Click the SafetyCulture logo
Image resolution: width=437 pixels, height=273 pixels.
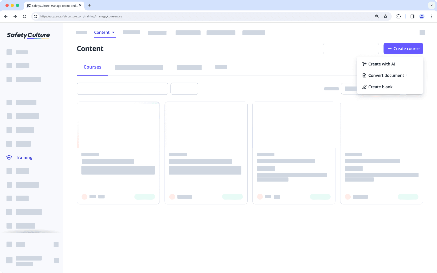(28, 35)
